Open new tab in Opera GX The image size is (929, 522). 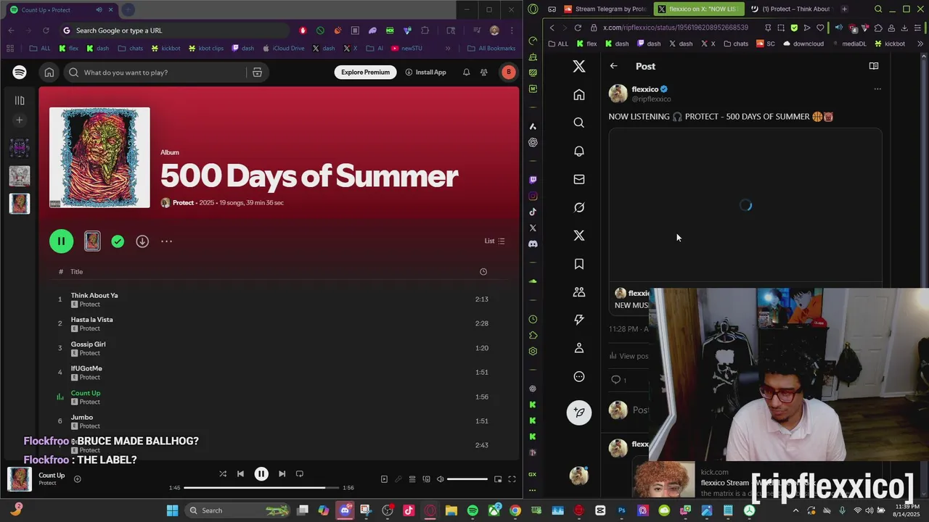pos(844,9)
